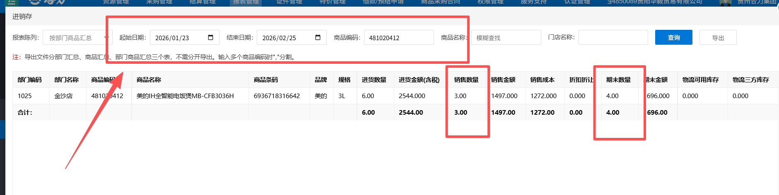
Task: Select the 美的IH全智能电饭煲 product name cell
Action: 185,96
